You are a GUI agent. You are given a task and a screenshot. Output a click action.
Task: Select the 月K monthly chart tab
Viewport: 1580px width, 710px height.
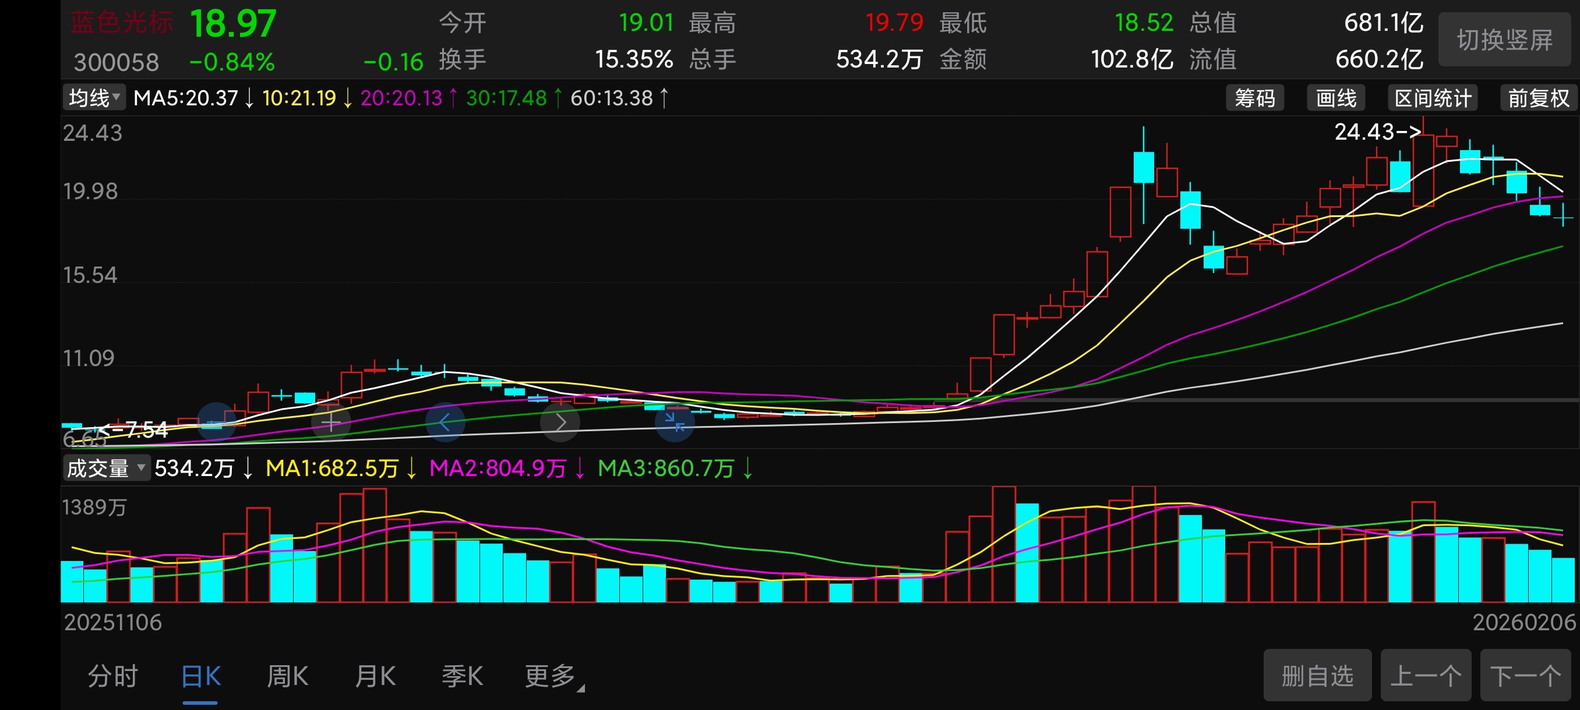point(375,676)
